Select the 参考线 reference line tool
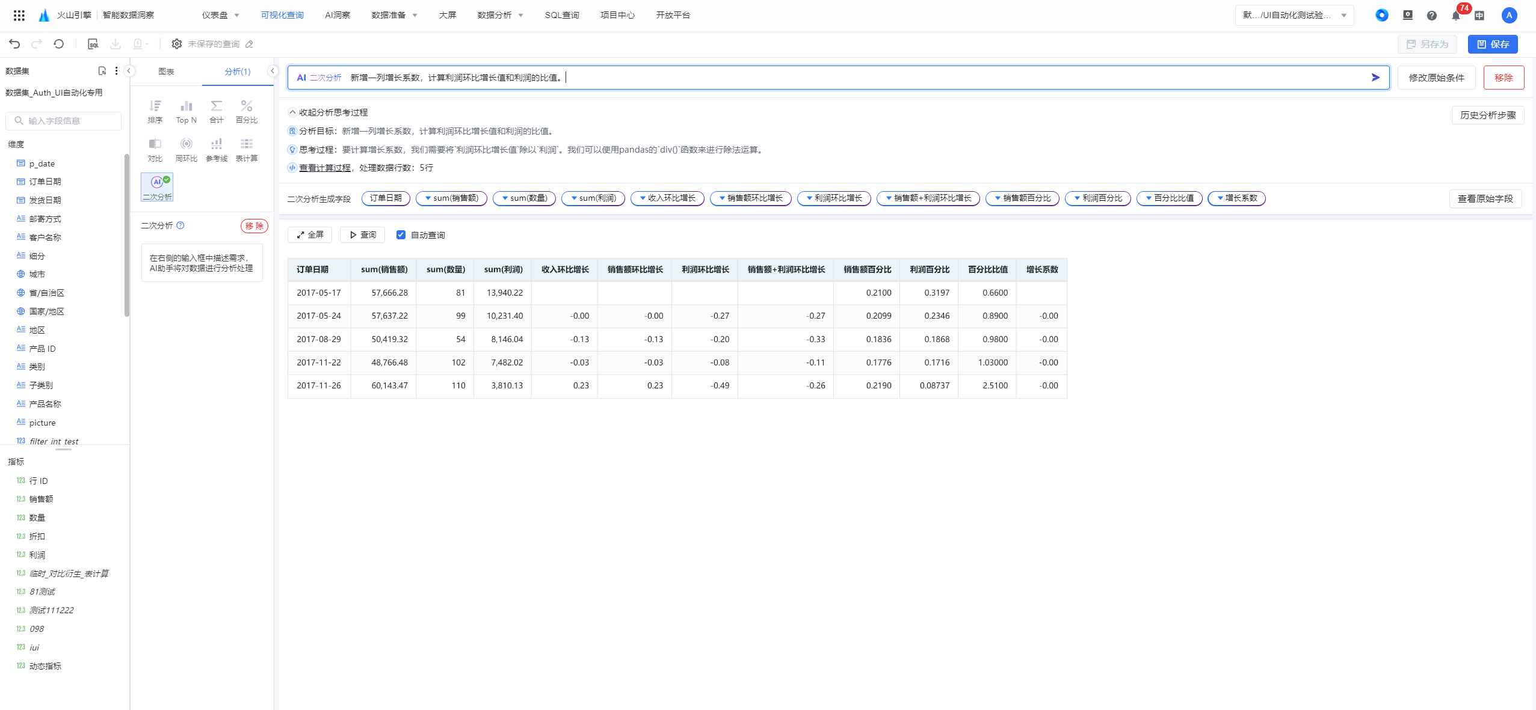 click(217, 150)
